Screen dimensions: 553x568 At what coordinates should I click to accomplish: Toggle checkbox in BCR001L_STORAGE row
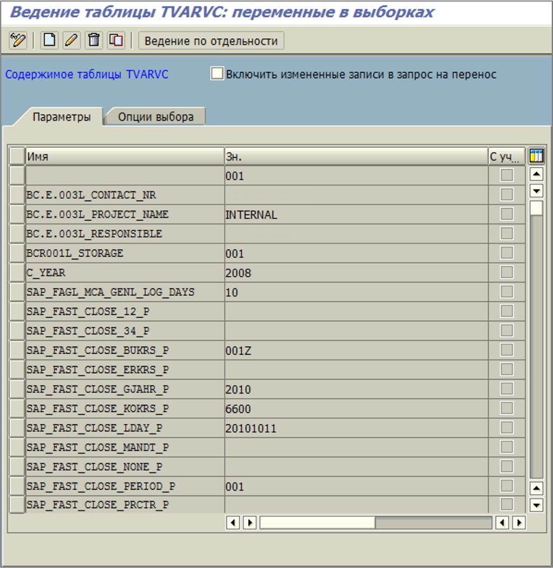[507, 253]
